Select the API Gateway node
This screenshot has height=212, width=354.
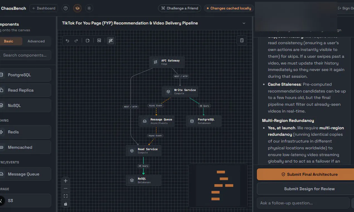pyautogui.click(x=167, y=62)
